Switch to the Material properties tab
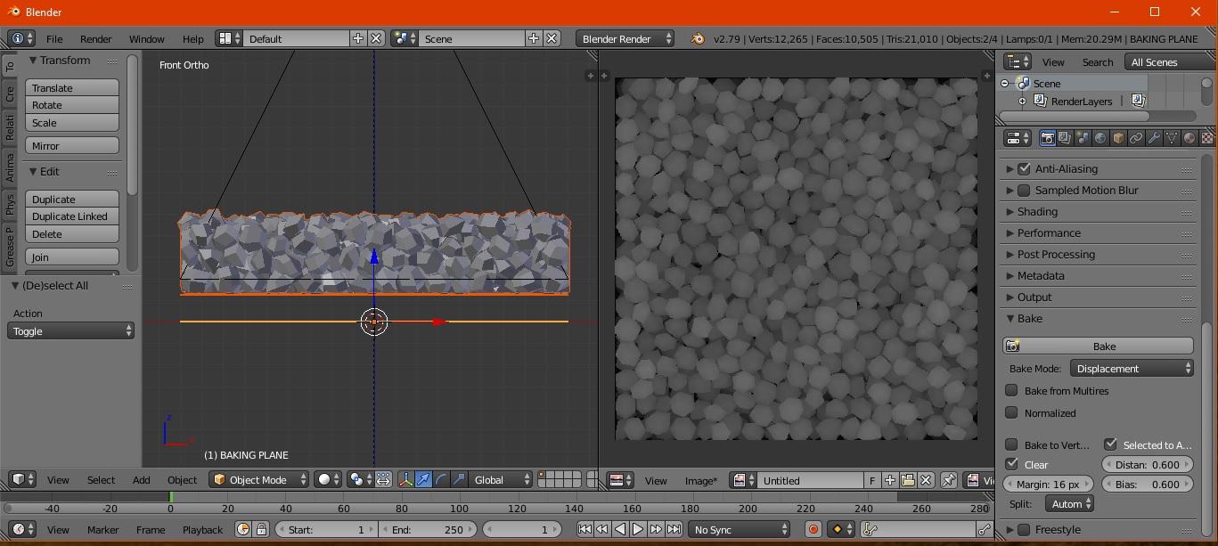The height and width of the screenshot is (546, 1218). 1189,138
